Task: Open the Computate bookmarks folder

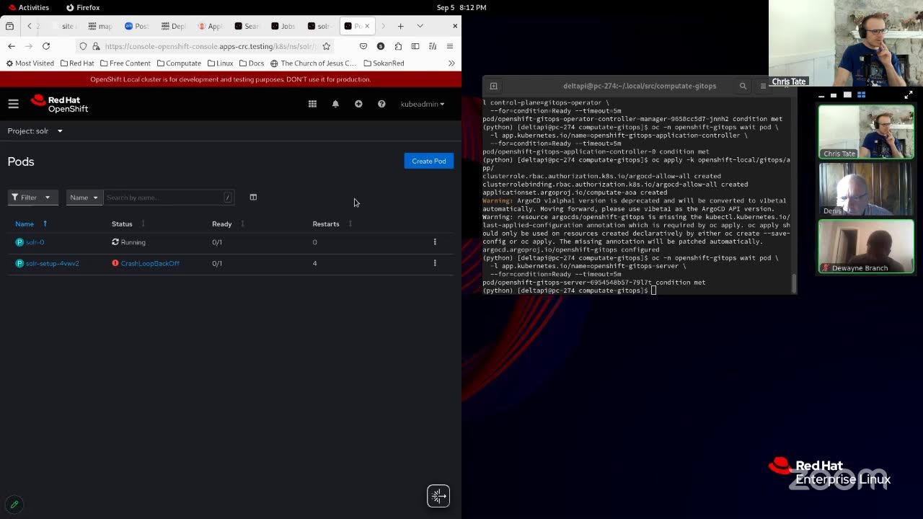Action: point(179,63)
